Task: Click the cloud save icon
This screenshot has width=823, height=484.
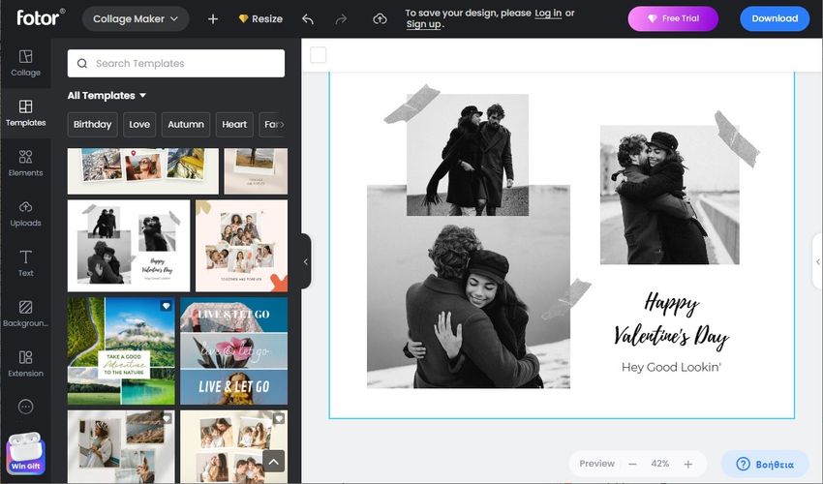Action: point(380,18)
